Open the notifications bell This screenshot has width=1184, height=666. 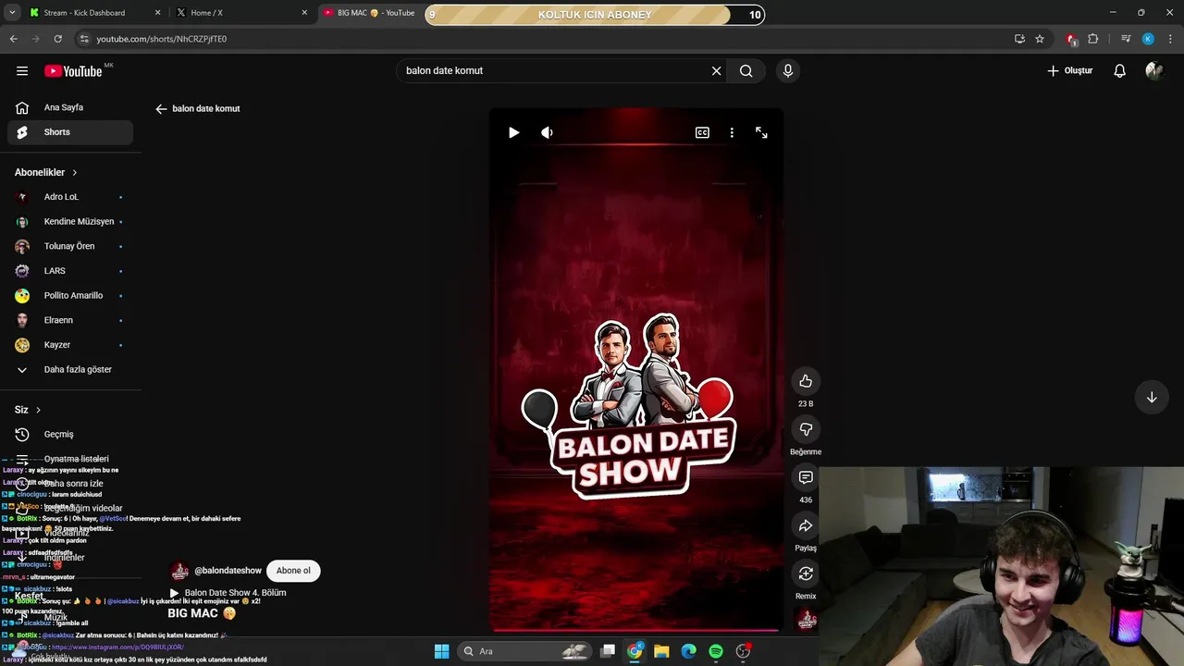click(1120, 71)
